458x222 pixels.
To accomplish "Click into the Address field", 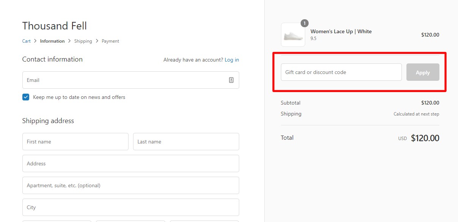I will click(x=131, y=163).
